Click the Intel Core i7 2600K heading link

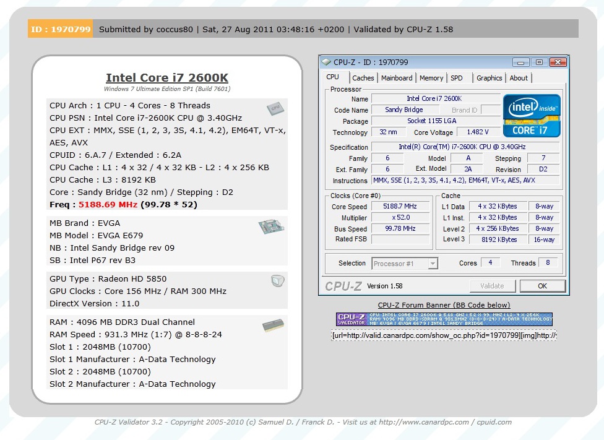[167, 77]
